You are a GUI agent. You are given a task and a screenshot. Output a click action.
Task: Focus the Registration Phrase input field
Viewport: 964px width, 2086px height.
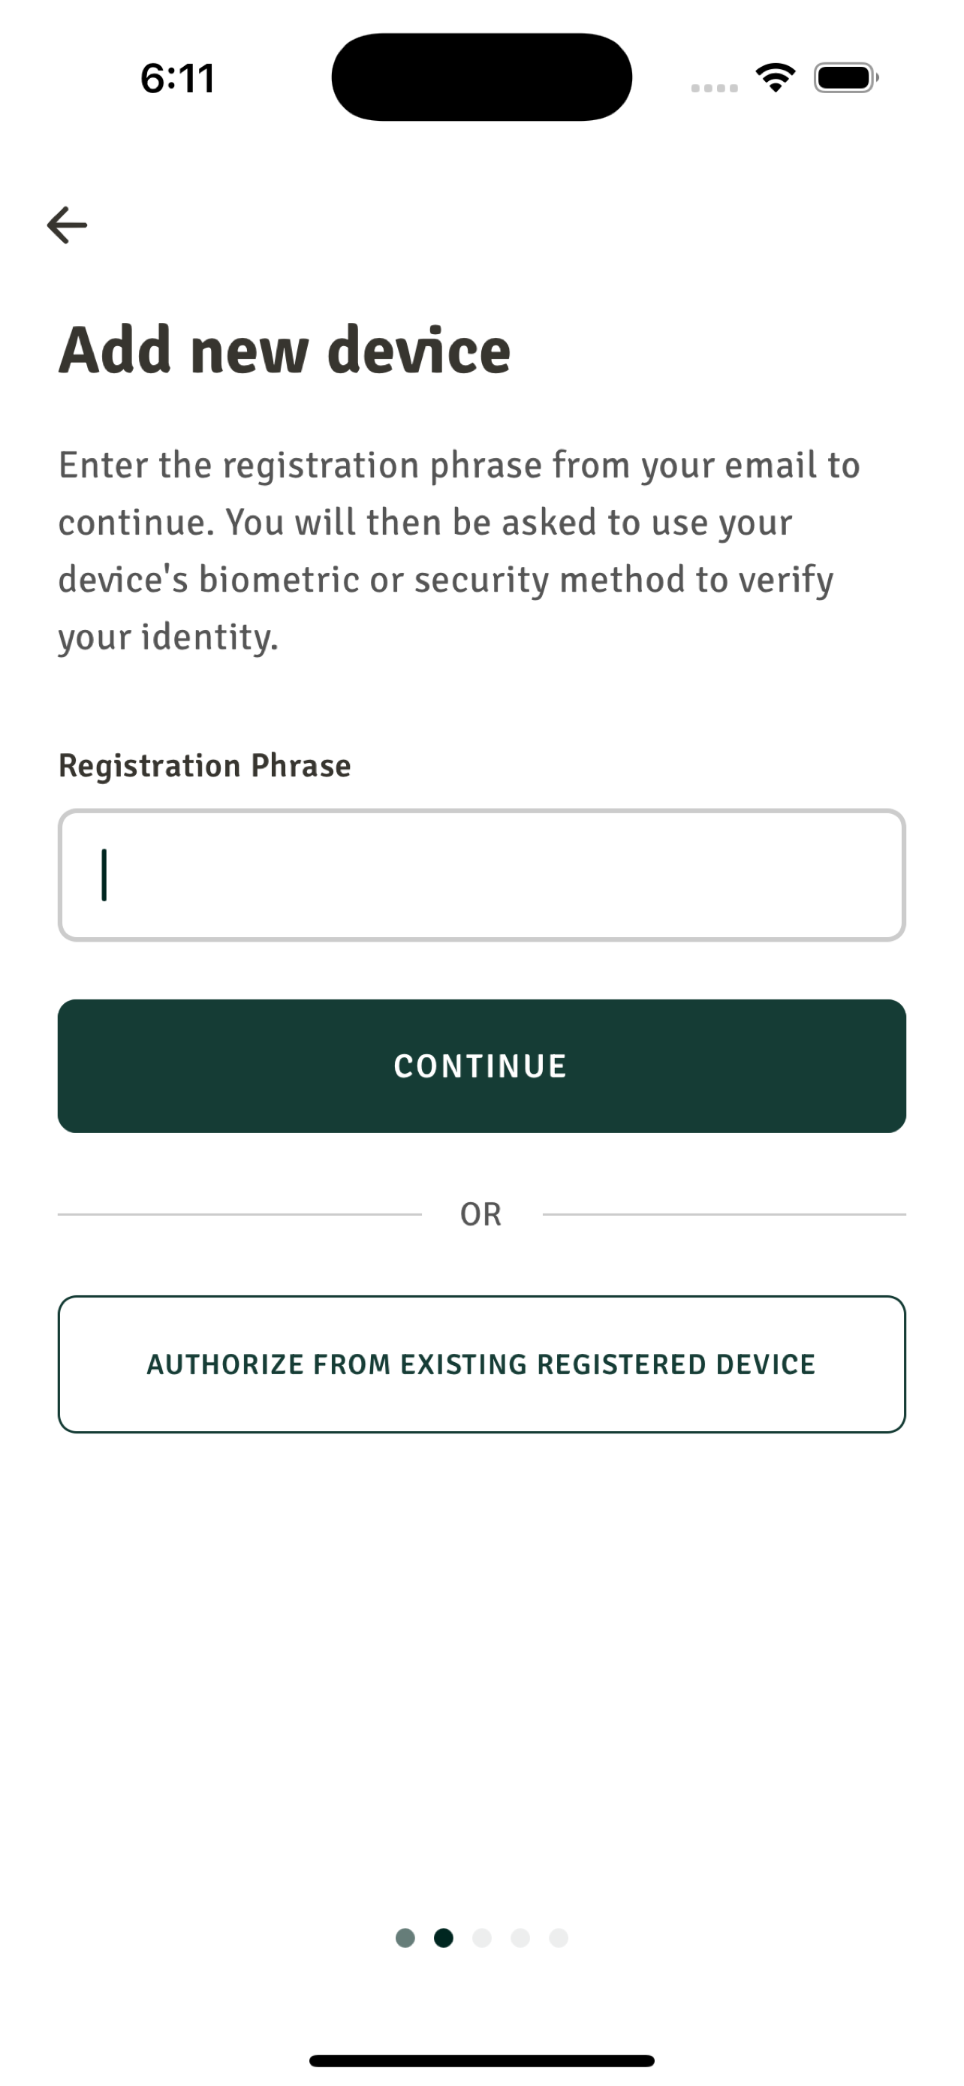[x=481, y=875]
